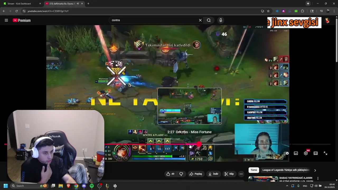This screenshot has height=190, width=338.
Task: View site information icon in address bar
Action: pos(24,11)
